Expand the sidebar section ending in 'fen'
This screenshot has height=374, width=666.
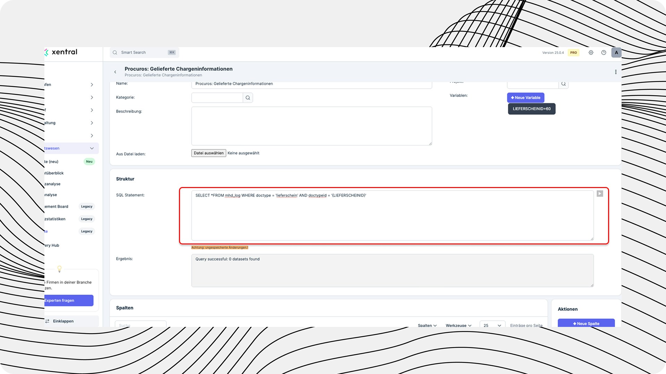click(69, 84)
